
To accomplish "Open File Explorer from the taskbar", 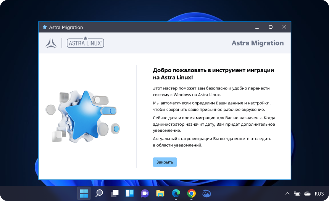I will coord(160,193).
